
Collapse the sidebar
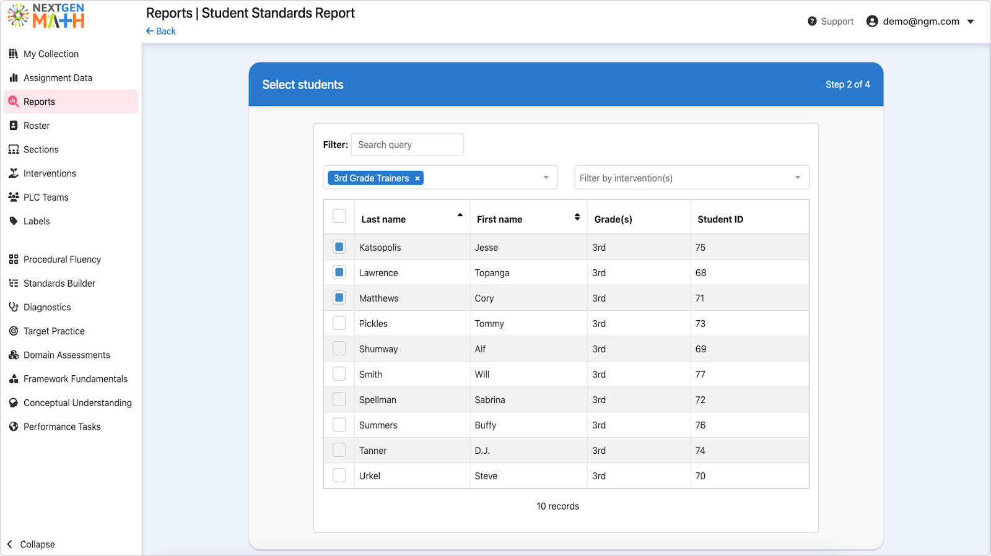[31, 544]
